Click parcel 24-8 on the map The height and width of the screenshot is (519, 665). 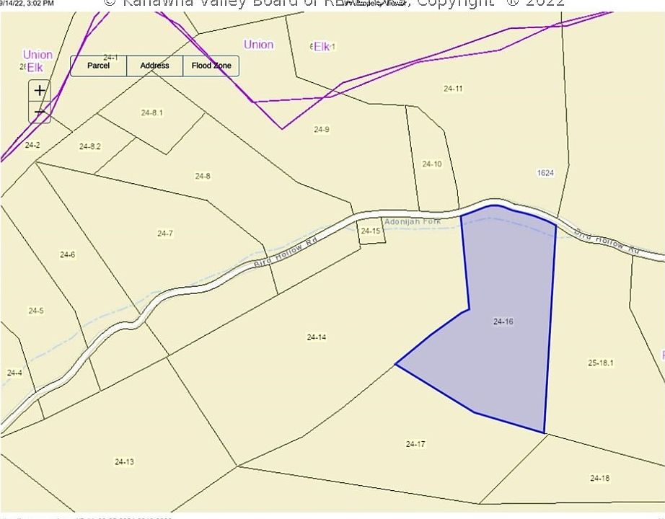[203, 176]
